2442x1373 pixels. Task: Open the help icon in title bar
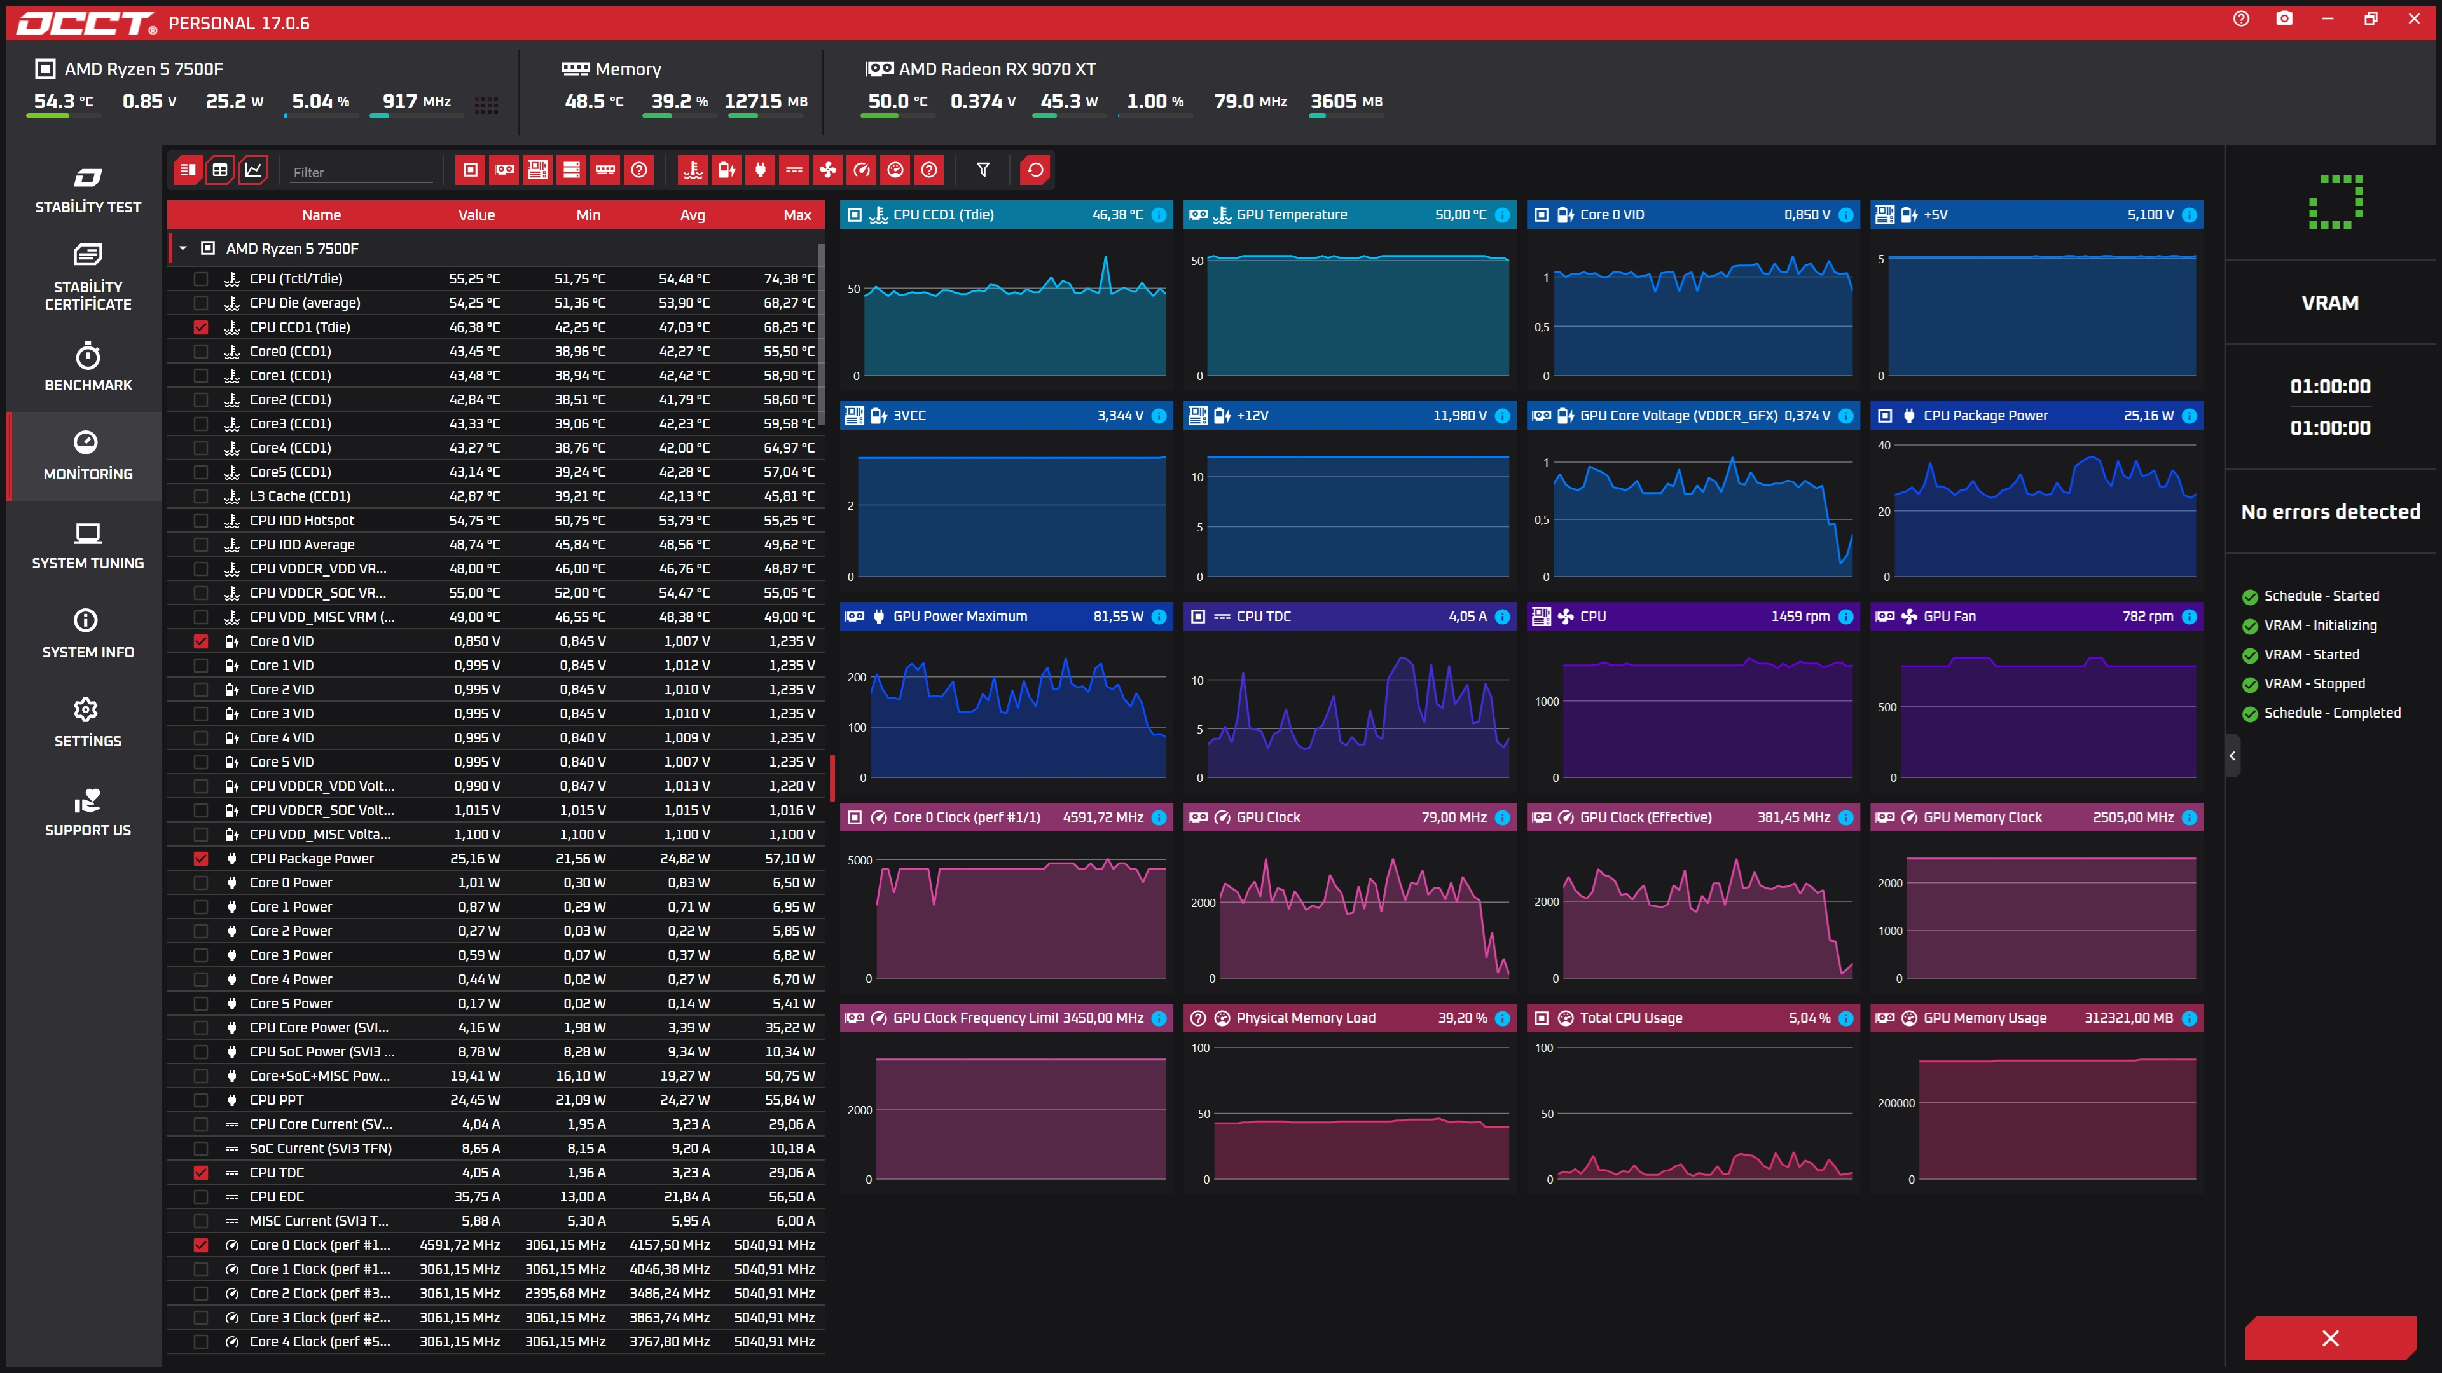coord(2241,19)
